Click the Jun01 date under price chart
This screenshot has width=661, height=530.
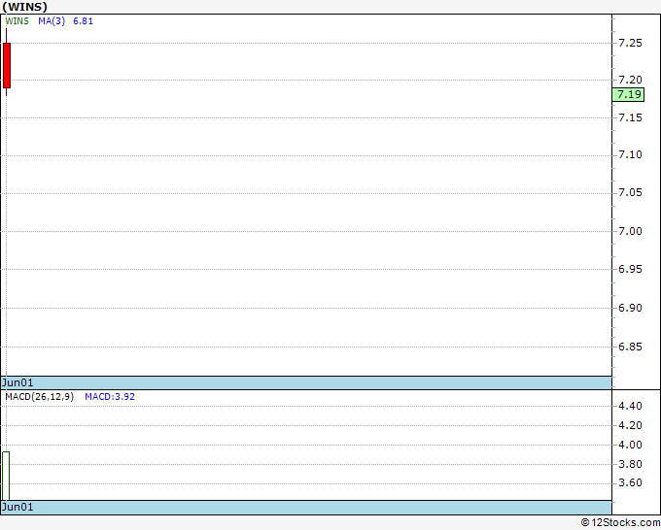[x=17, y=382]
